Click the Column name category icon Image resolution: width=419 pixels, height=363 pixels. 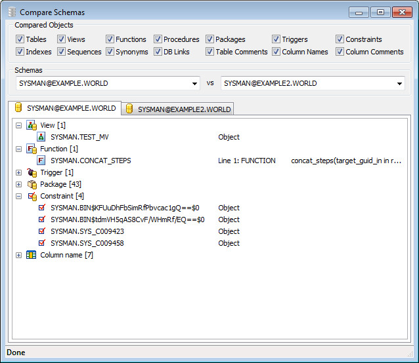(x=32, y=255)
